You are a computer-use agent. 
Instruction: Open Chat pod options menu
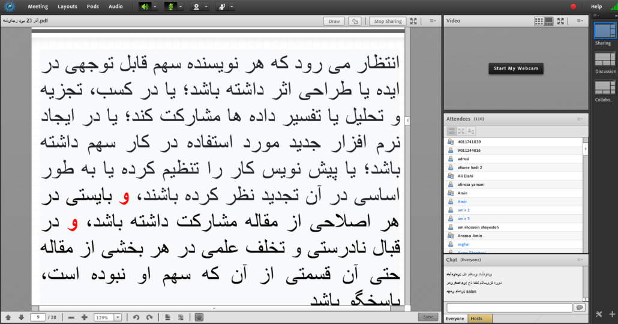580,260
